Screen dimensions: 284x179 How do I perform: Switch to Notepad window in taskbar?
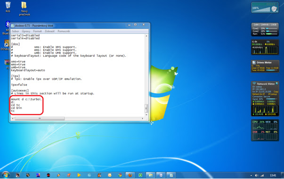click(171, 175)
